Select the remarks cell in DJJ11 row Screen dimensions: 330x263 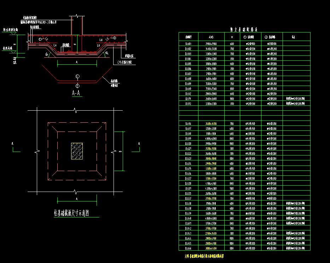point(296,98)
